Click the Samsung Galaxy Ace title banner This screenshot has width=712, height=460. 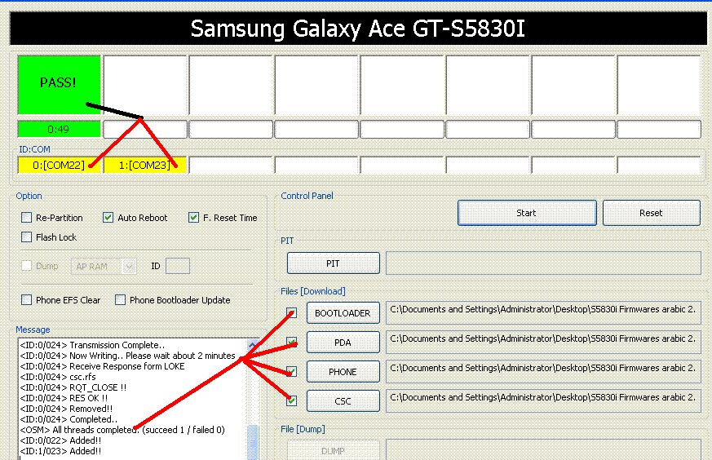coord(358,29)
